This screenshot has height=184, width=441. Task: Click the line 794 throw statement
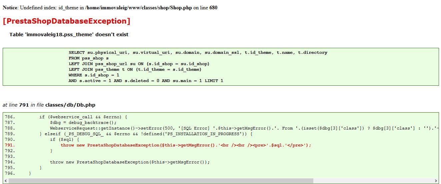point(130,162)
